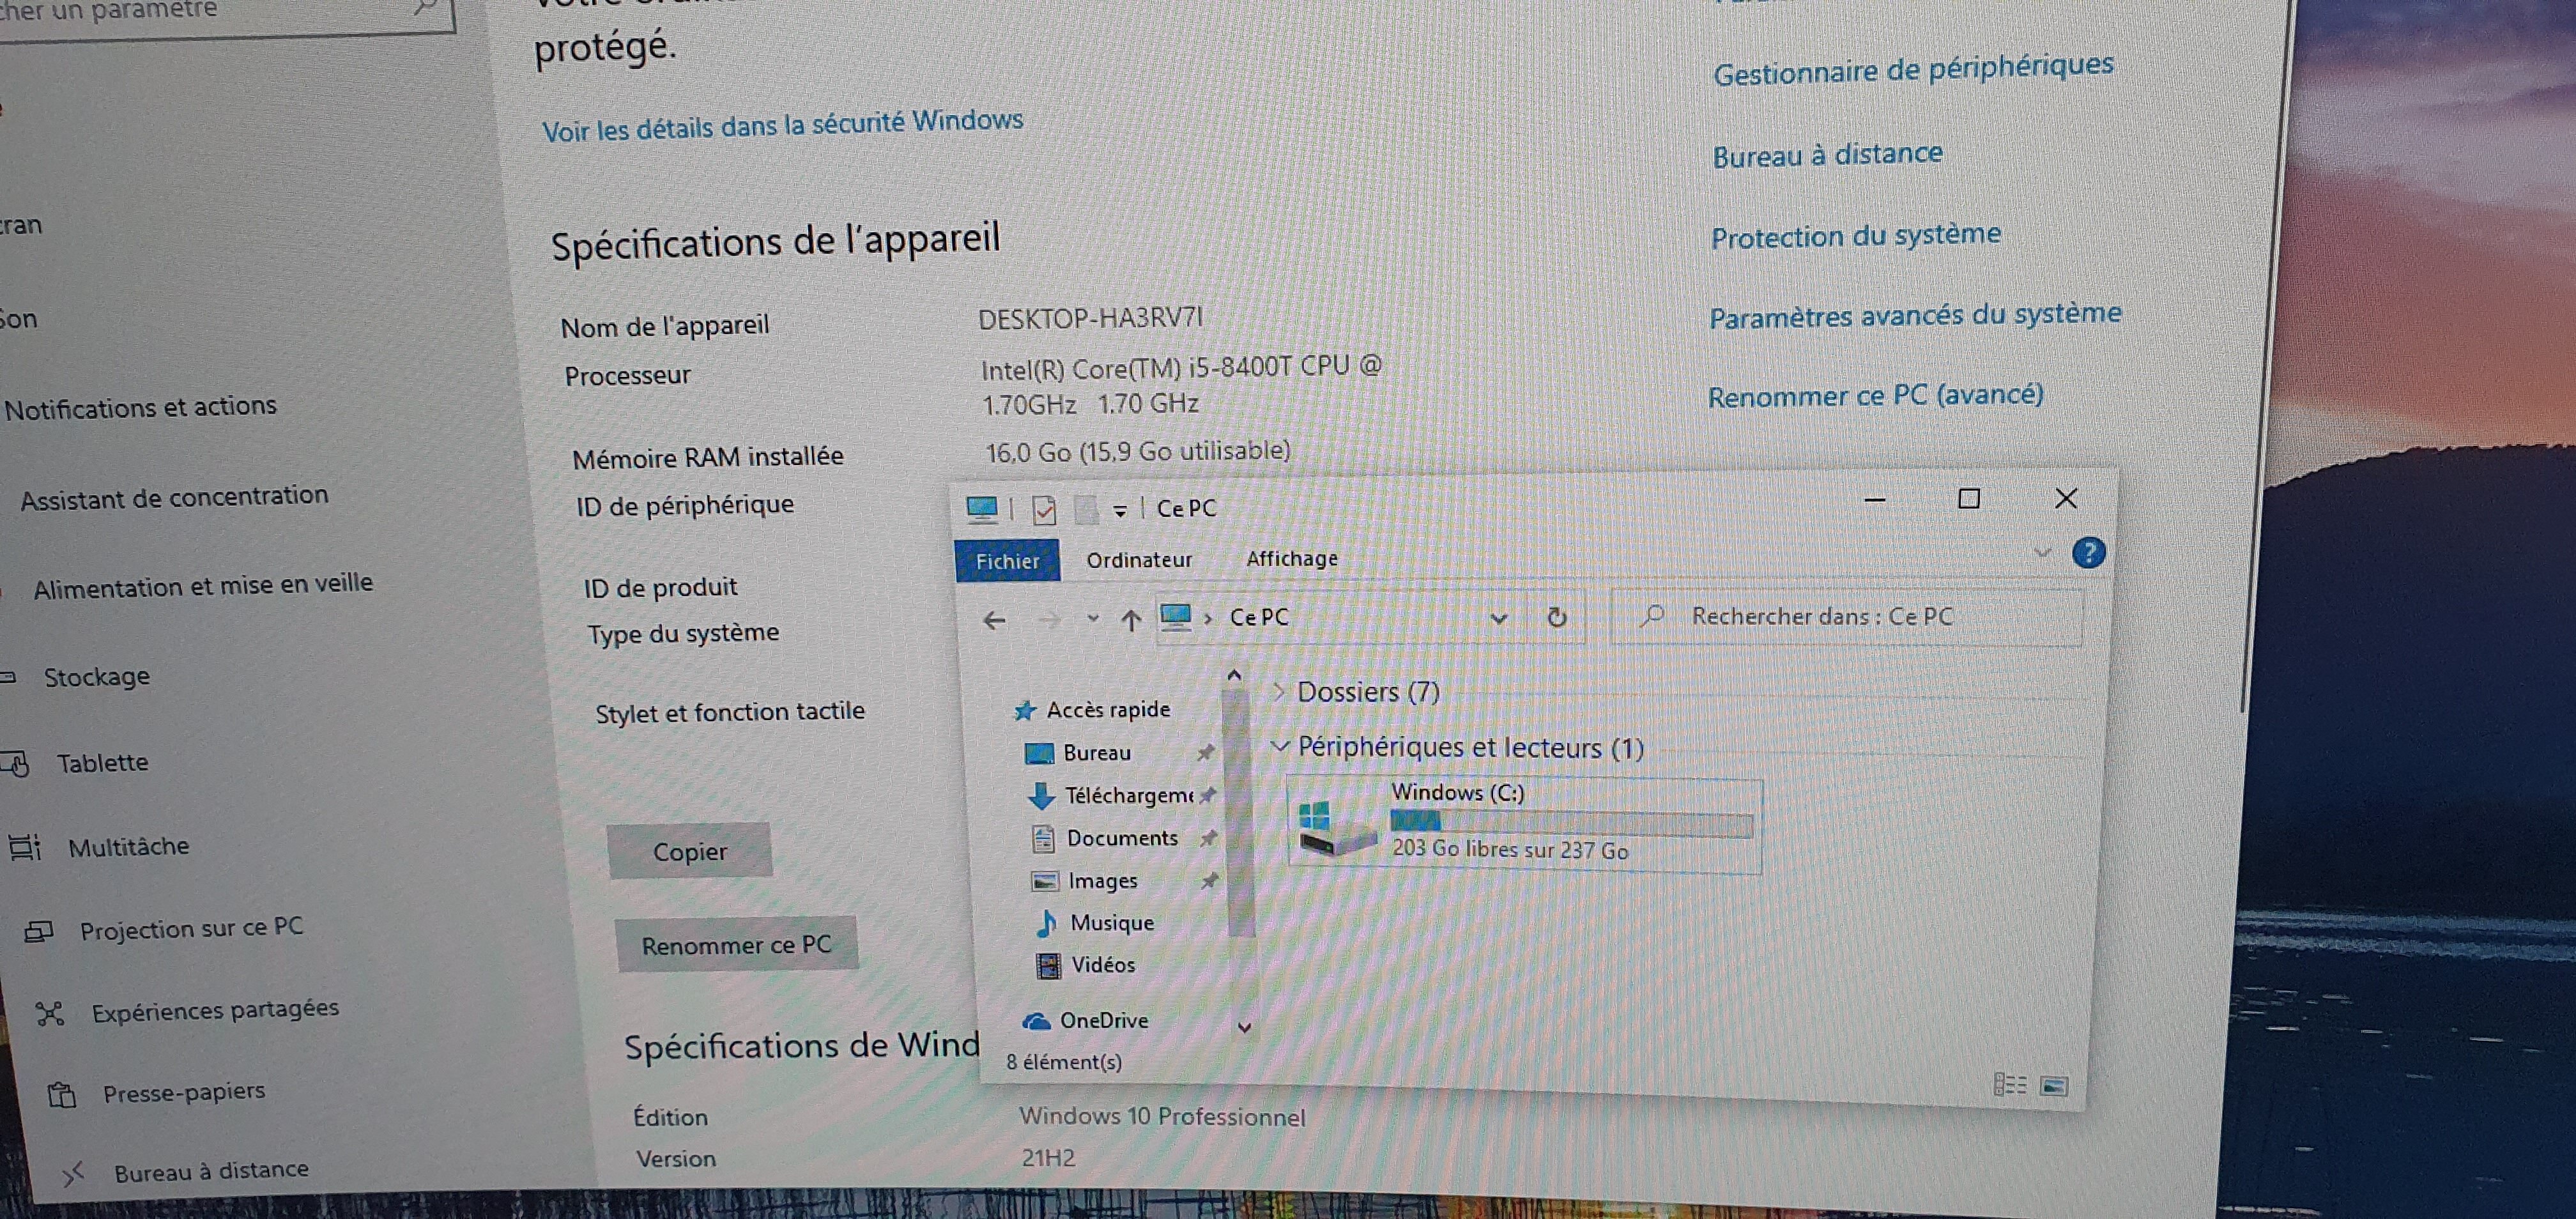Click the Images picture icon
The image size is (2576, 1219).
tap(1044, 881)
